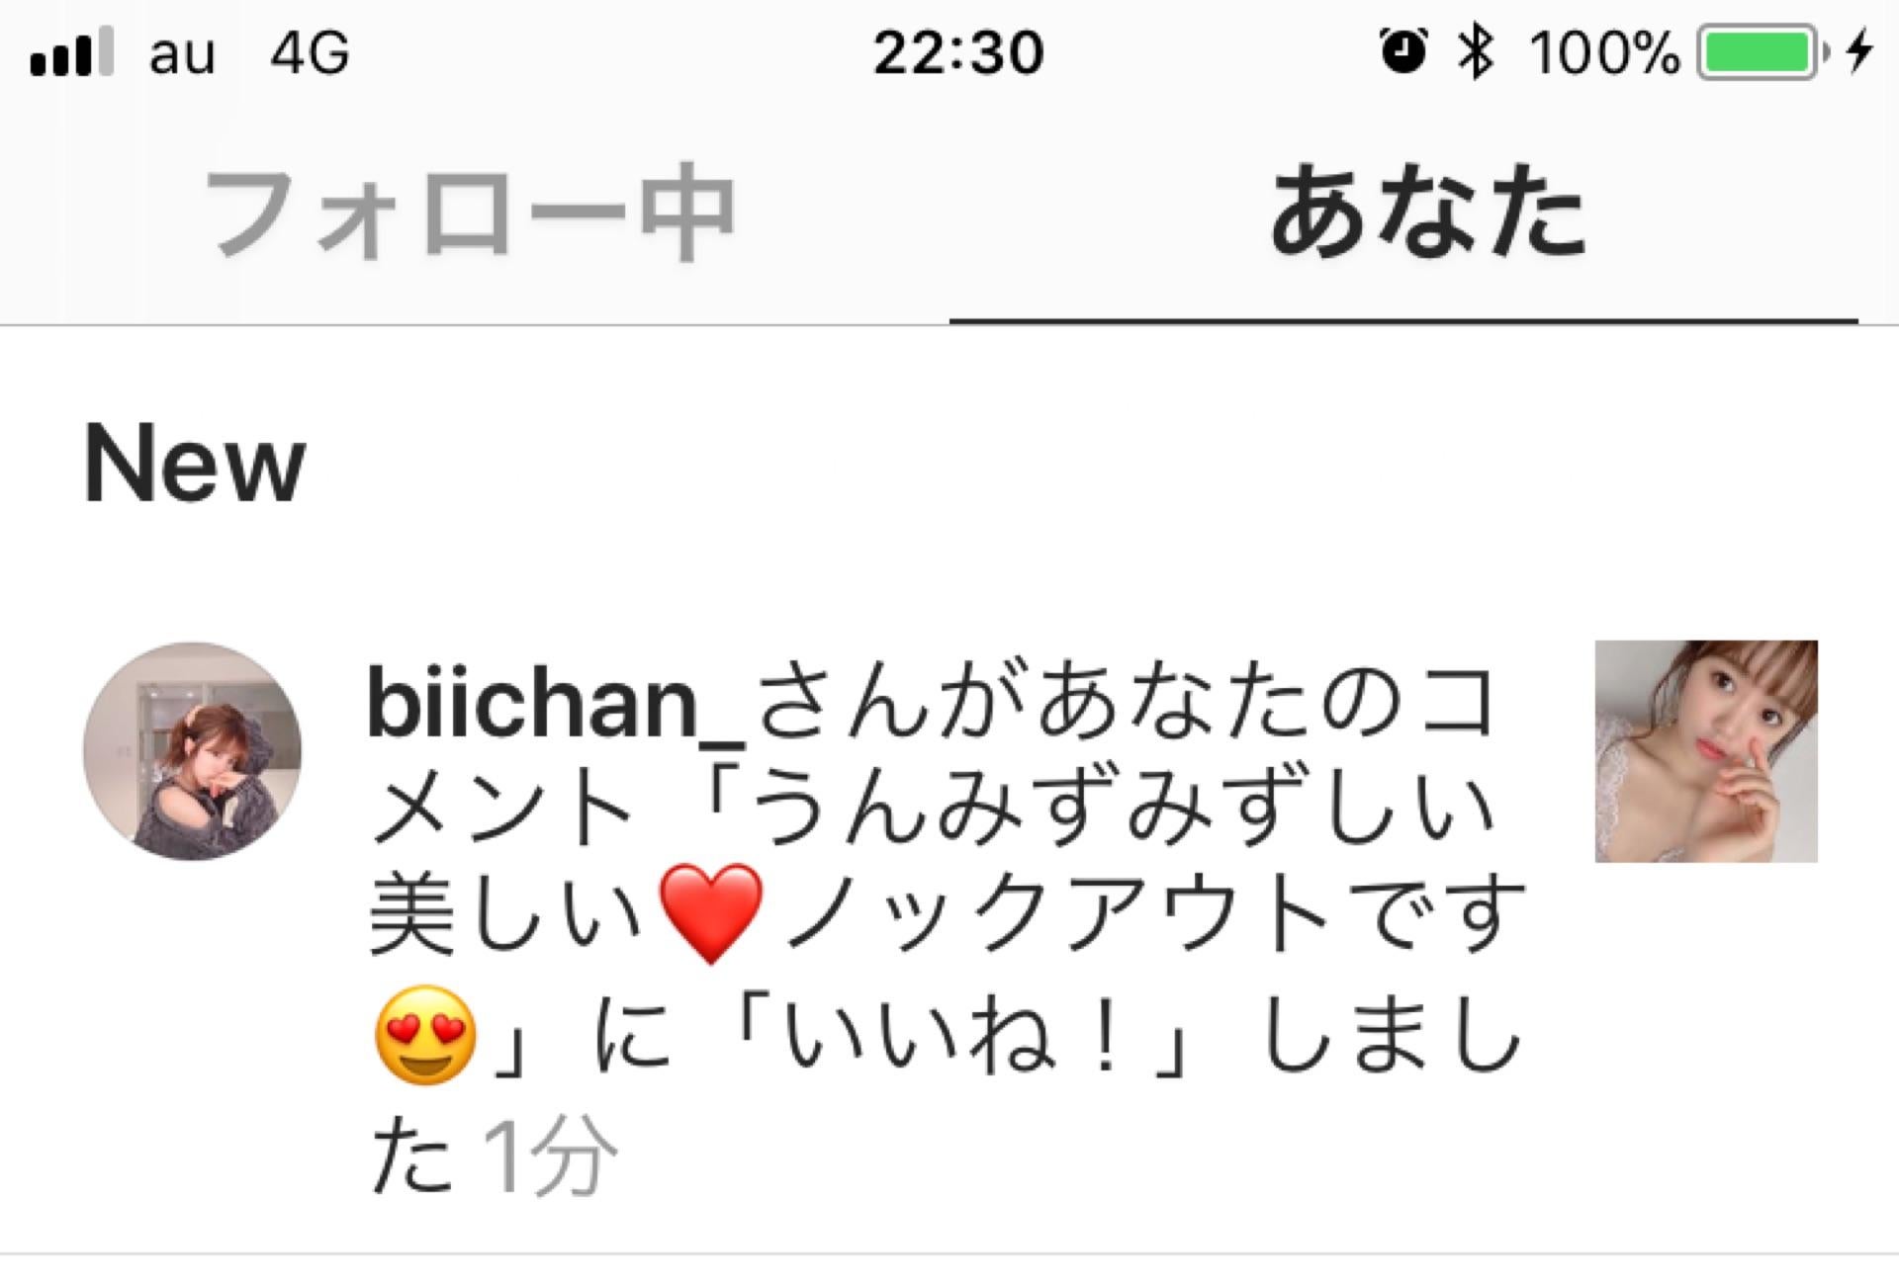Select the あなた tab

click(x=1427, y=212)
